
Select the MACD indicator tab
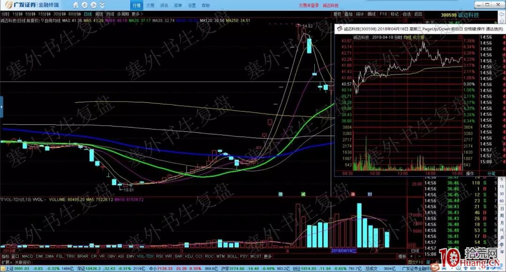pos(28,256)
